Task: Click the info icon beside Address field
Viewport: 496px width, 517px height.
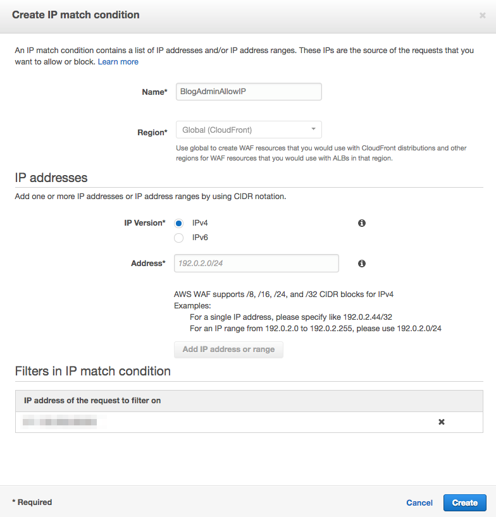Action: (x=362, y=264)
